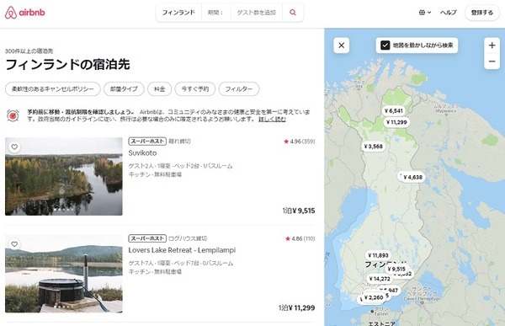Save Lovers Lake Retreat with heart icon
Screen dimensions: 505x326
click(x=14, y=244)
